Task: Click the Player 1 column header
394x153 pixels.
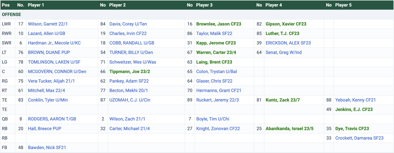Action: [x=36, y=5]
